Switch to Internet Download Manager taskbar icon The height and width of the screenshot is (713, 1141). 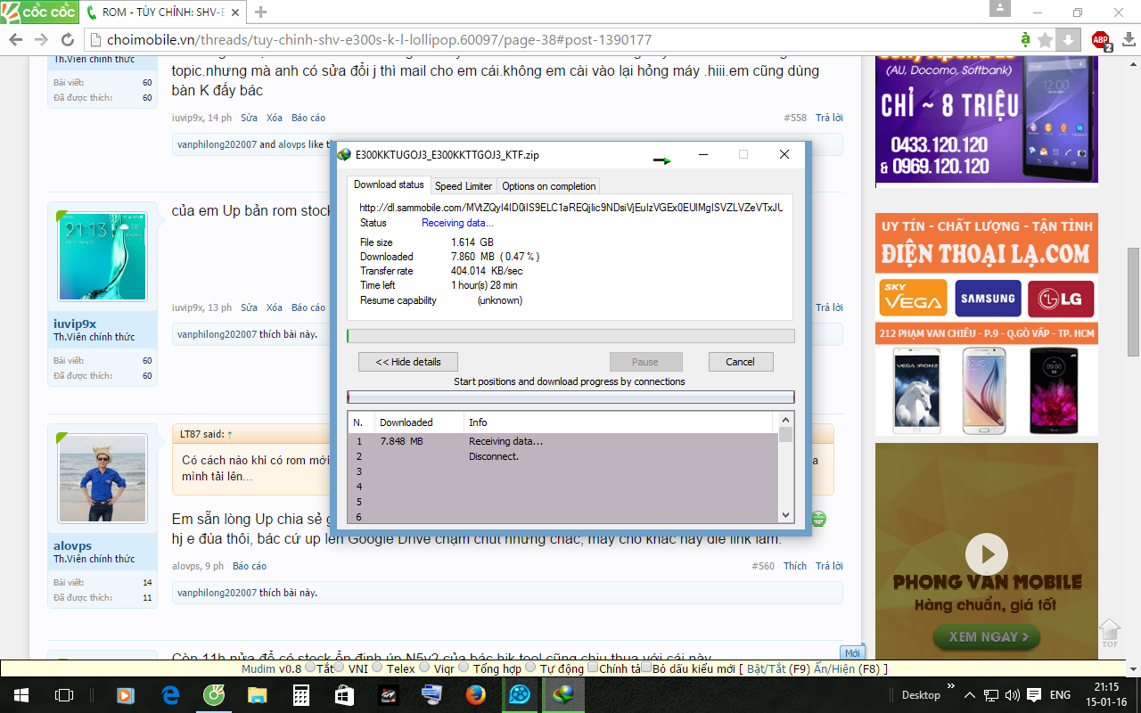(563, 695)
